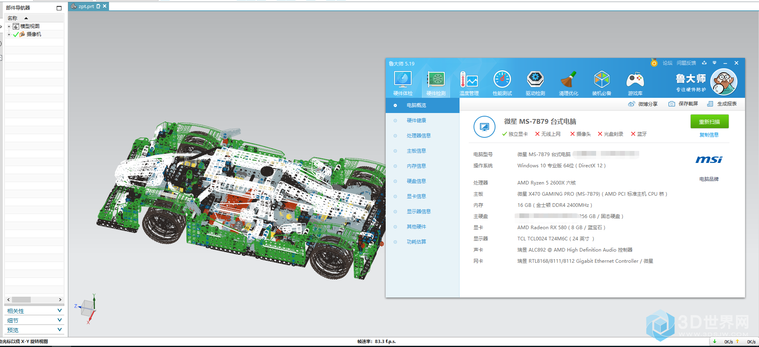Viewport: 759px width, 347px height.
Task: Click the X470 GAMING PRO motherboard text
Action: coord(592,194)
